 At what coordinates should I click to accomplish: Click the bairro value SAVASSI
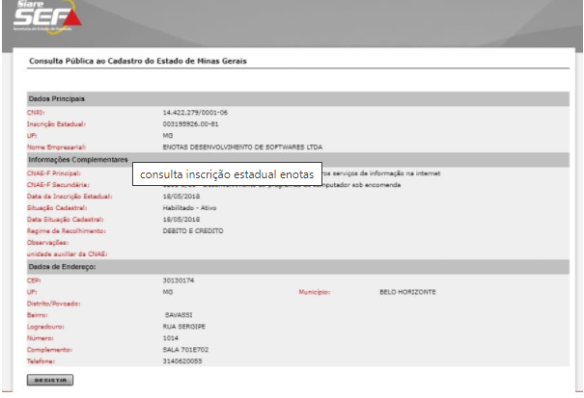[x=181, y=314]
